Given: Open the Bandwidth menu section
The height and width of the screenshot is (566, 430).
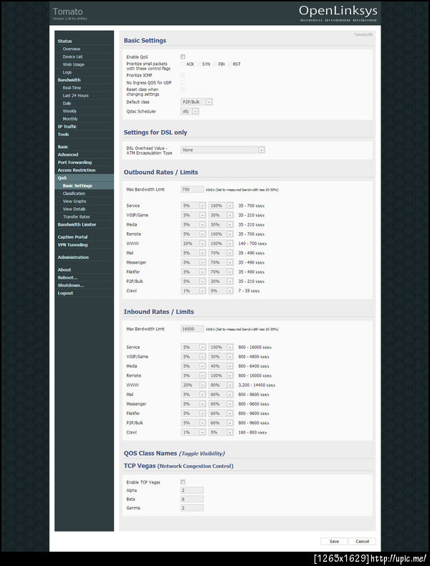Looking at the screenshot, I should (x=69, y=80).
